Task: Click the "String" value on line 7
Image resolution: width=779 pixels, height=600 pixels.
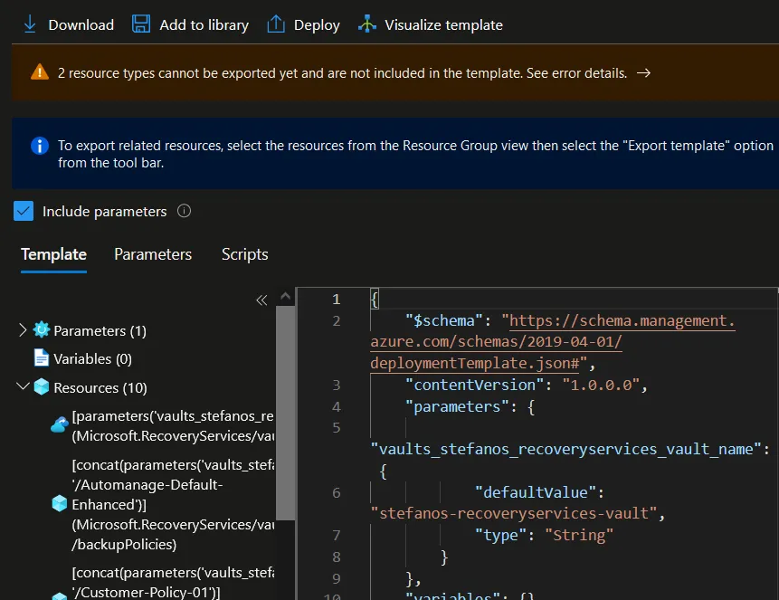Action: (579, 535)
